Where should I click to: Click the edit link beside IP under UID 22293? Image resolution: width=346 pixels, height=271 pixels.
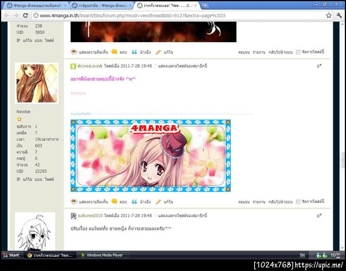tap(27, 179)
